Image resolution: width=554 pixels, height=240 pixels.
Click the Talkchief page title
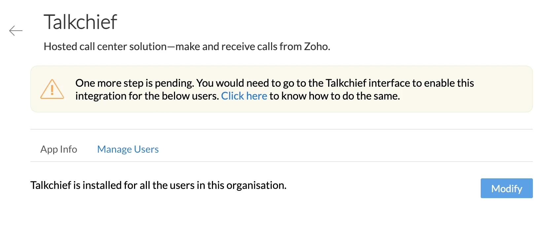[80, 22]
